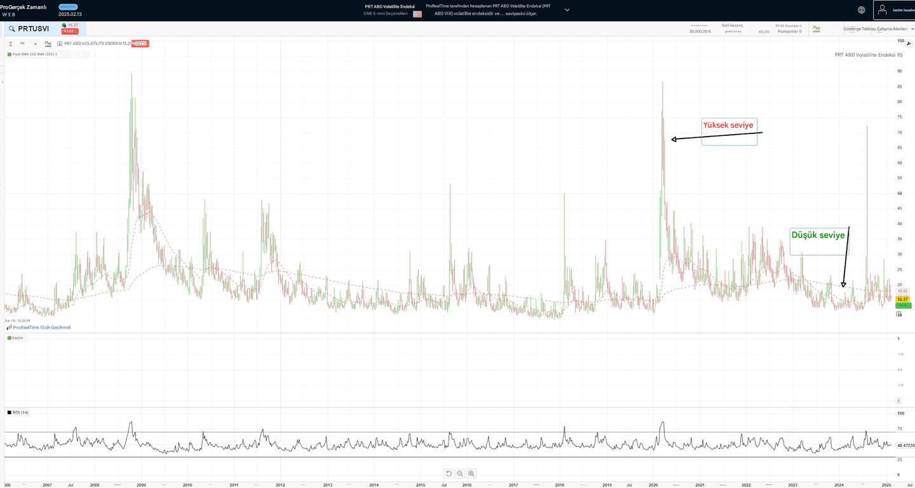Click the zoom out magnifier at chart bottom

460,473
